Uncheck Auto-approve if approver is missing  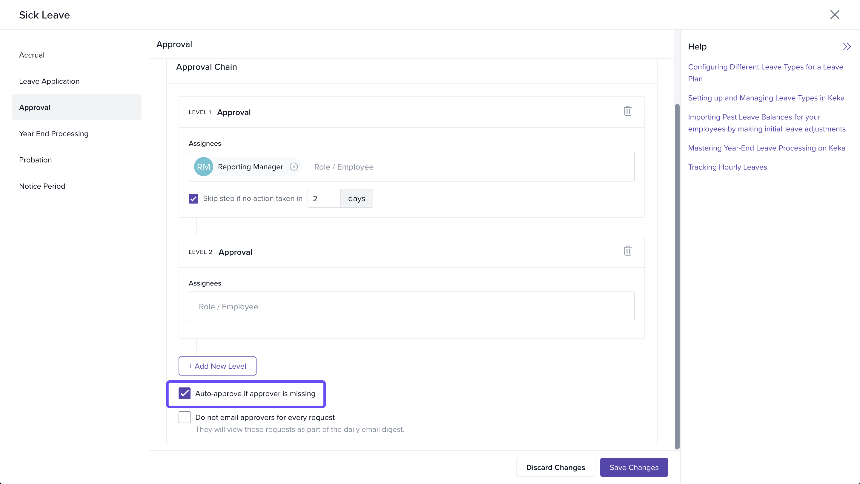[x=184, y=393]
